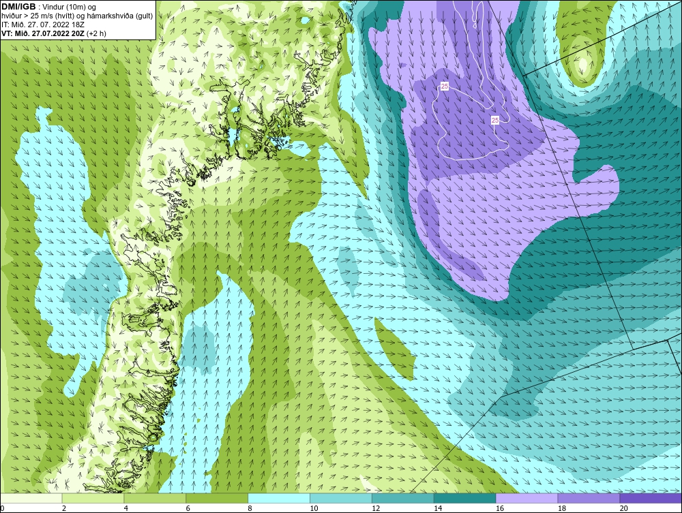Click the legend scale value '20'
Image resolution: width=682 pixels, height=513 pixels.
(x=624, y=508)
